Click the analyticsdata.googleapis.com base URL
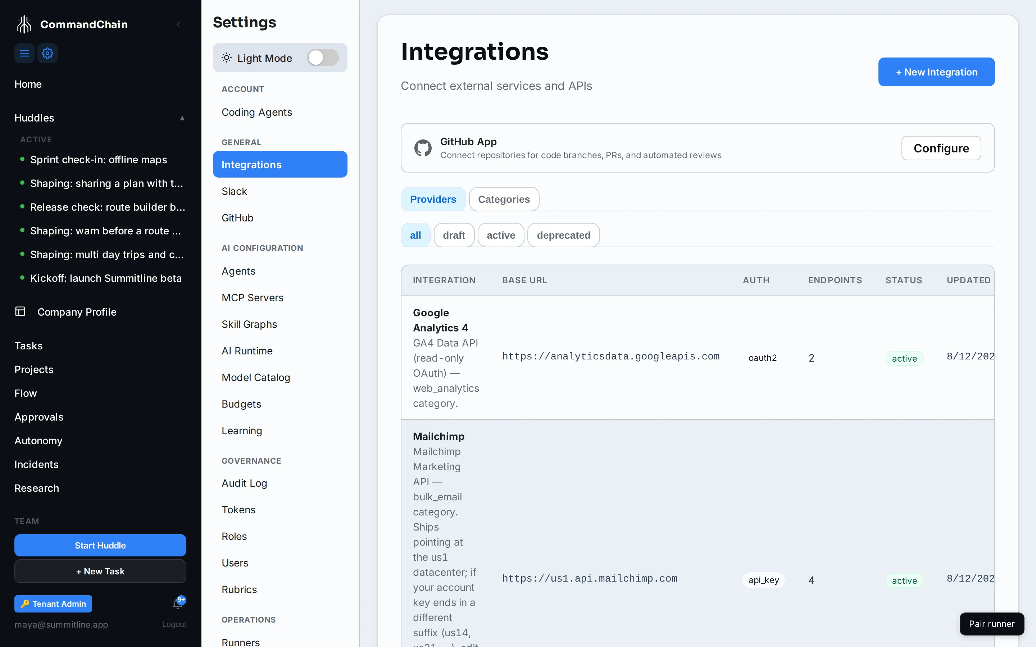 tap(611, 357)
